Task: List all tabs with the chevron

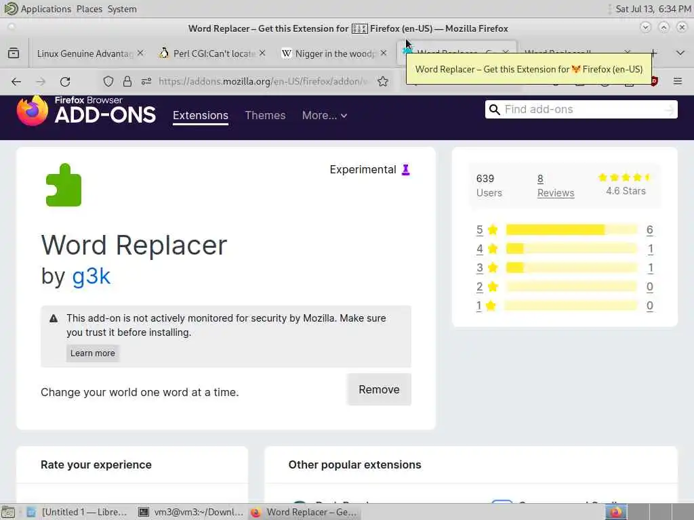Action: 680,53
